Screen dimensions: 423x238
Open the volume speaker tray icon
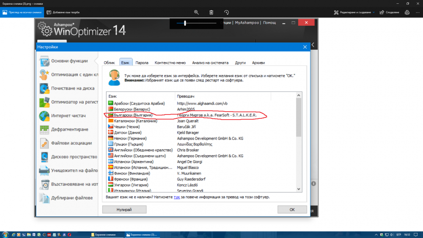pos(392,235)
